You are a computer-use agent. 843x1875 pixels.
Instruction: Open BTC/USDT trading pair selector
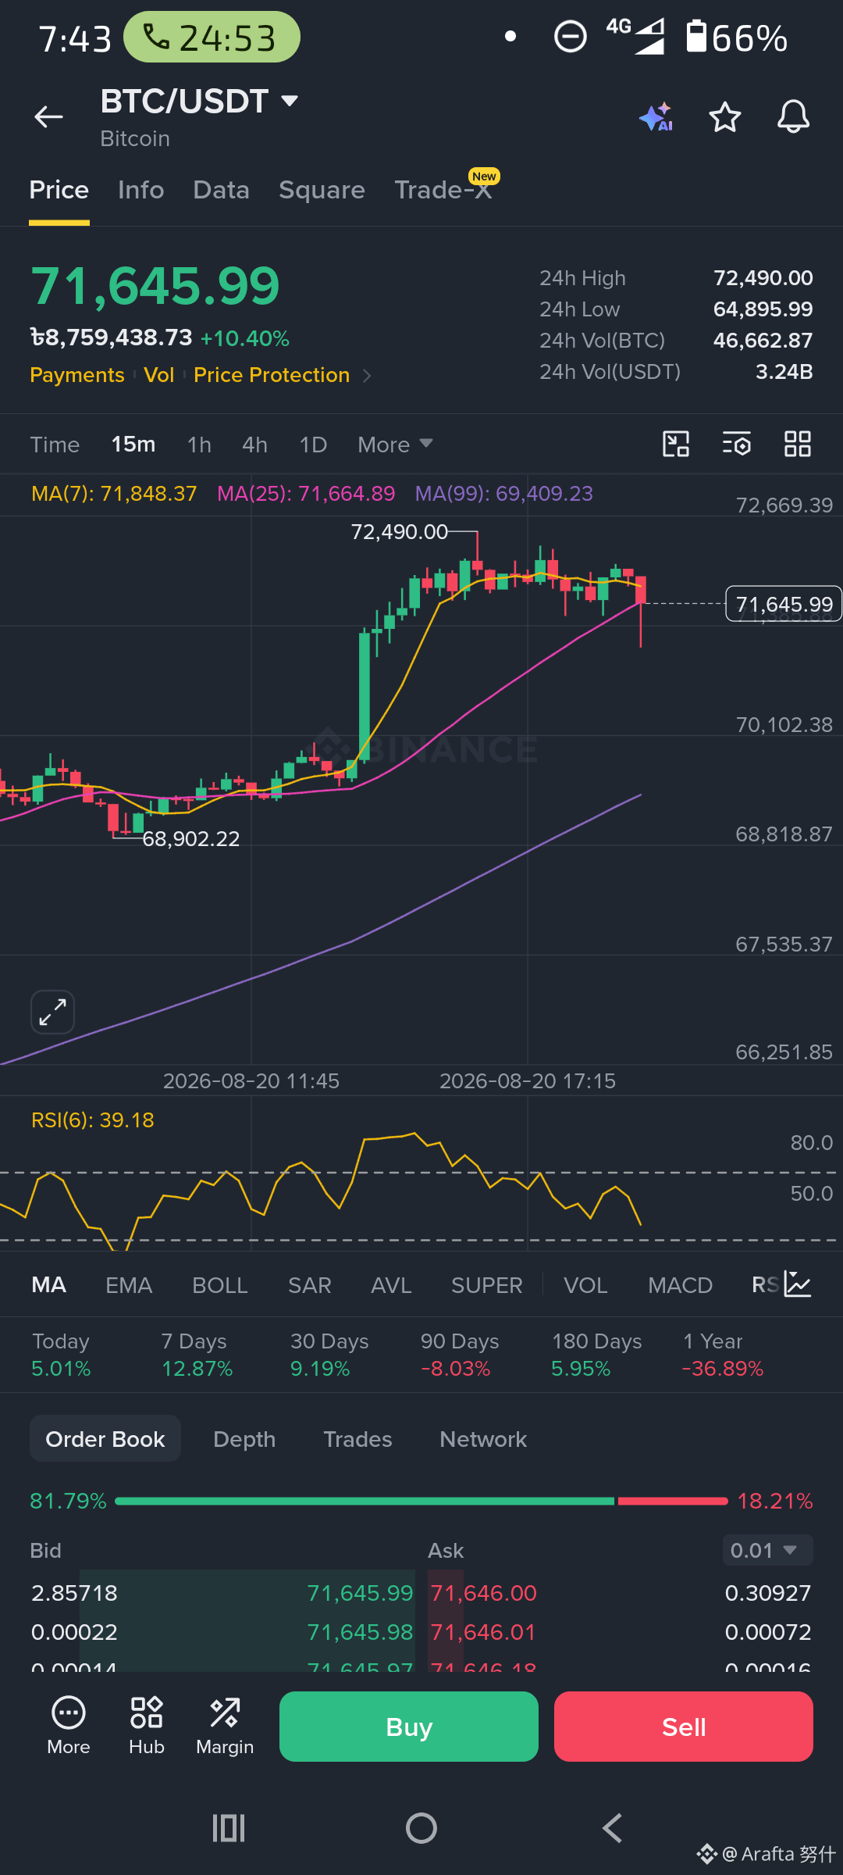[x=200, y=102]
